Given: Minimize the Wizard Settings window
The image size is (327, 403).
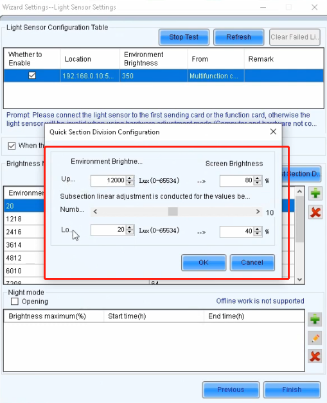Looking at the screenshot, I should [263, 7].
